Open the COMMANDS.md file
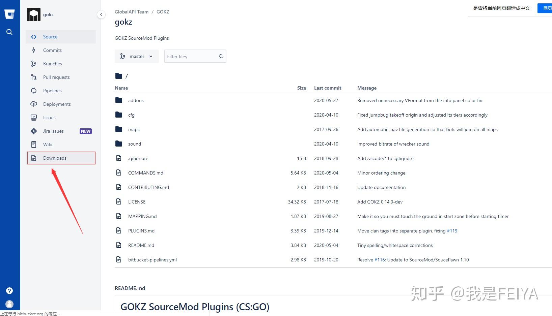Screen dimensions: 552x316 click(146, 173)
